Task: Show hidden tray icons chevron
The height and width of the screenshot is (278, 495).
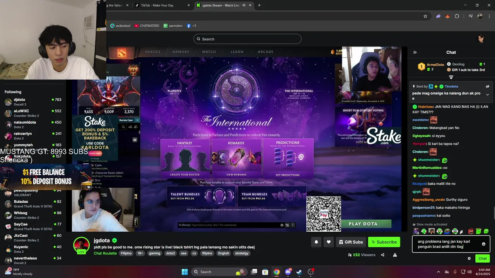Action: tap(438, 272)
